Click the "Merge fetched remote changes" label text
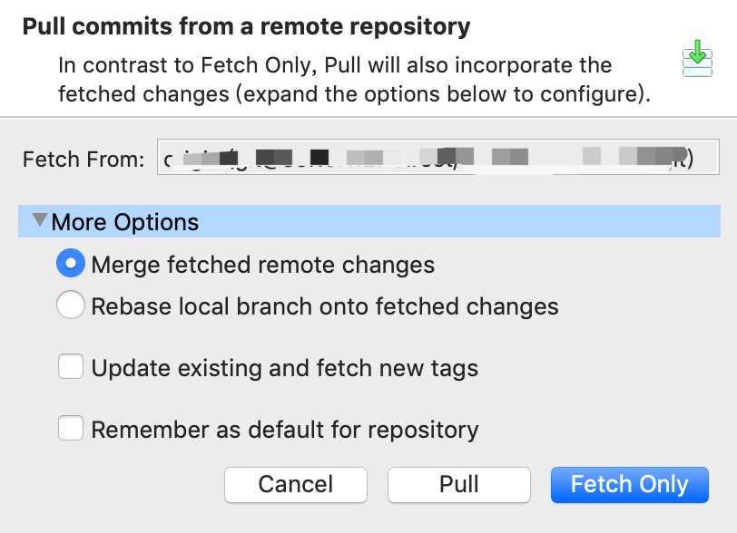Screen dimensions: 737x533 [263, 265]
